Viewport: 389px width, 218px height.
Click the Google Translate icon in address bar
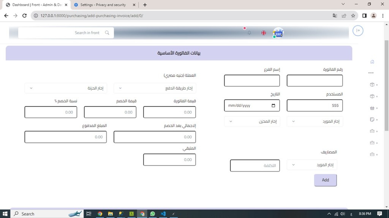[335, 16]
